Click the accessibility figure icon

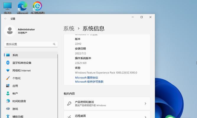pos(8,116)
